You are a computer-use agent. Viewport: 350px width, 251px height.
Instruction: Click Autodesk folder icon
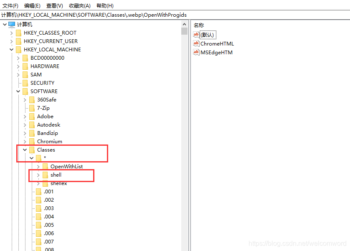coord(32,125)
